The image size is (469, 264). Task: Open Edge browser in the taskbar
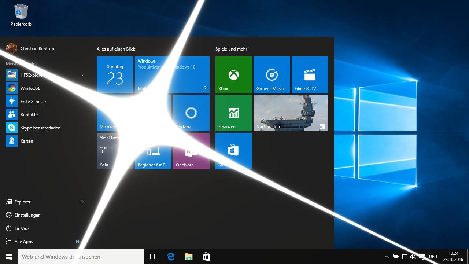tap(171, 257)
